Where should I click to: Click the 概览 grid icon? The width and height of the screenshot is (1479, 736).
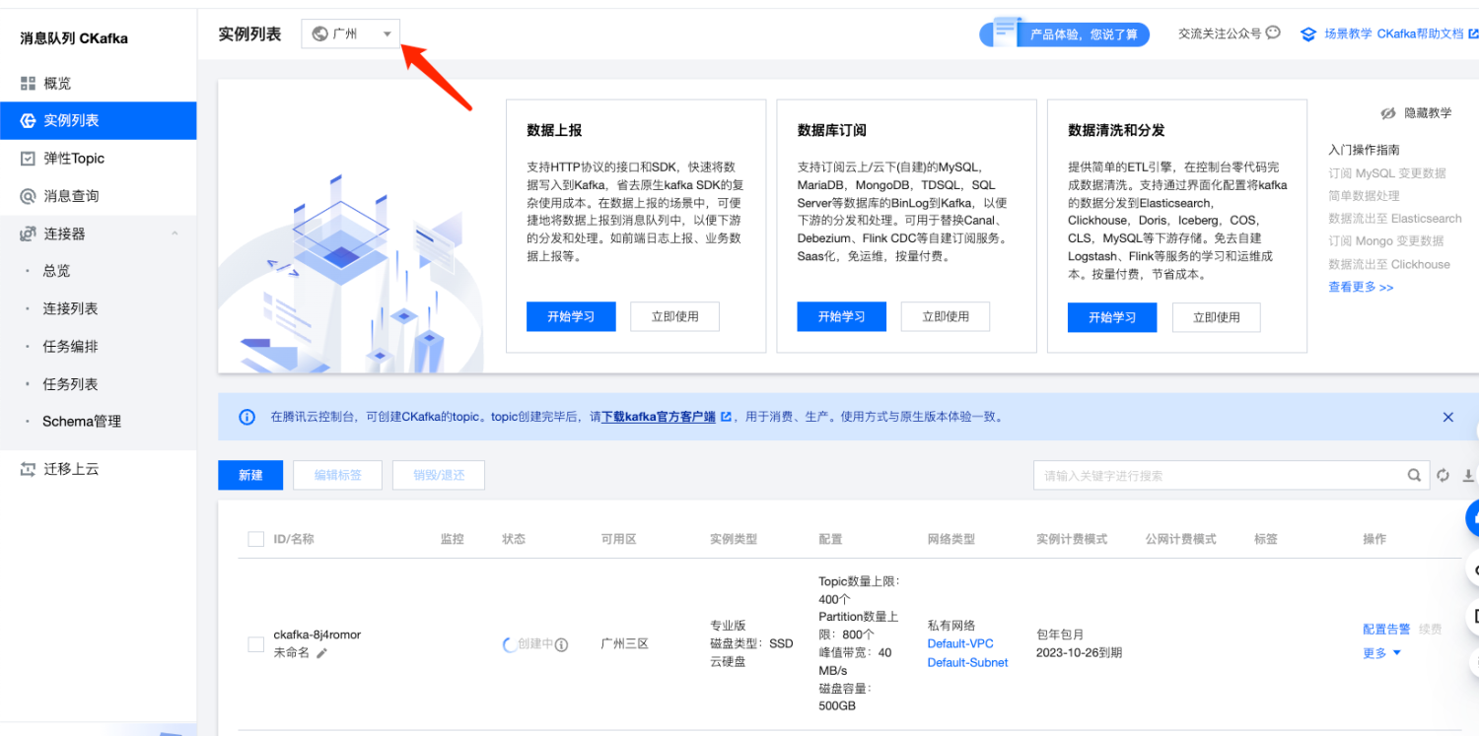28,83
